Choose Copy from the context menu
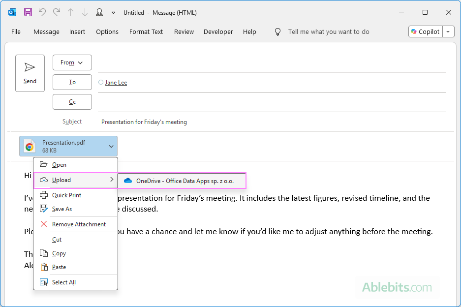The height and width of the screenshot is (307, 461). [76, 253]
